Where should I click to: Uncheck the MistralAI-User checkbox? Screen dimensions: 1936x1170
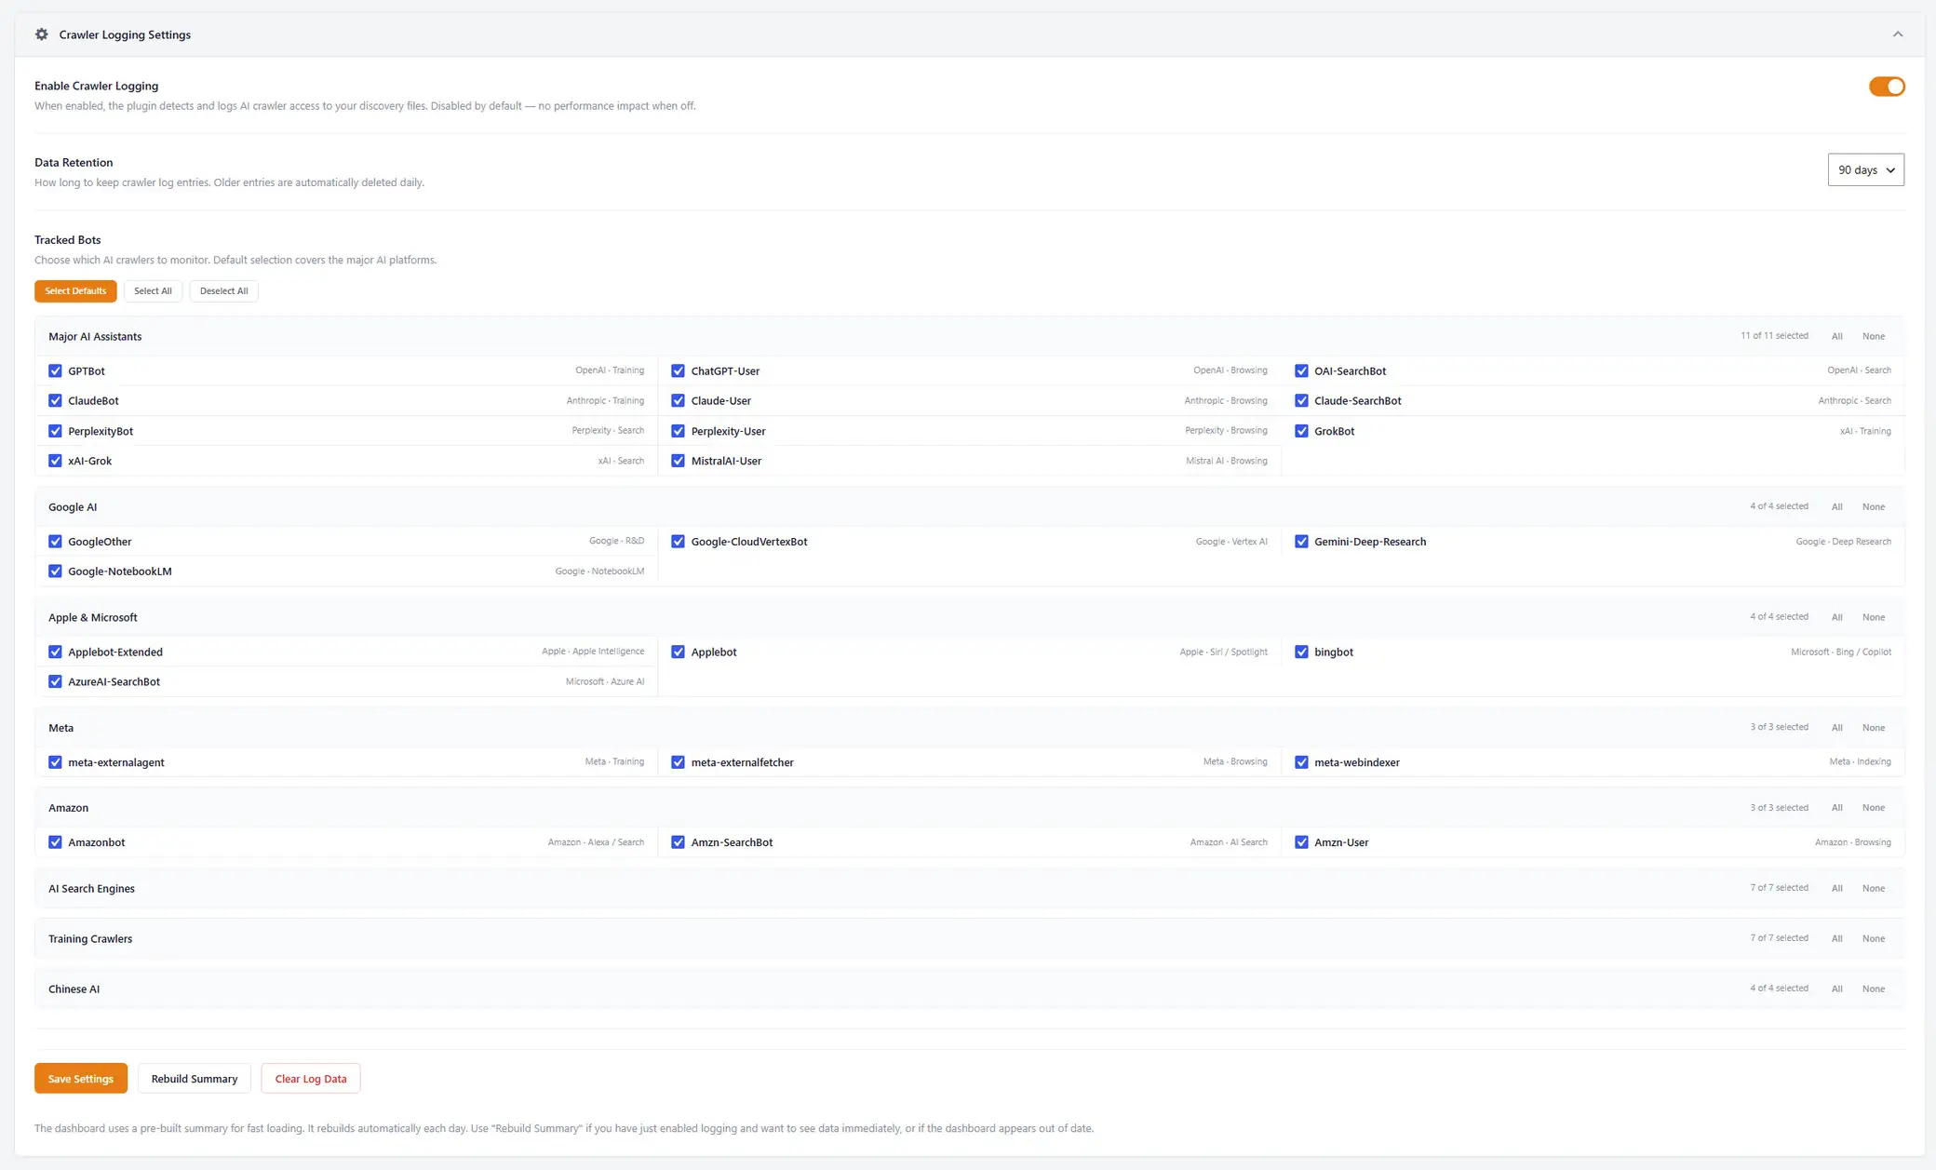coord(678,461)
